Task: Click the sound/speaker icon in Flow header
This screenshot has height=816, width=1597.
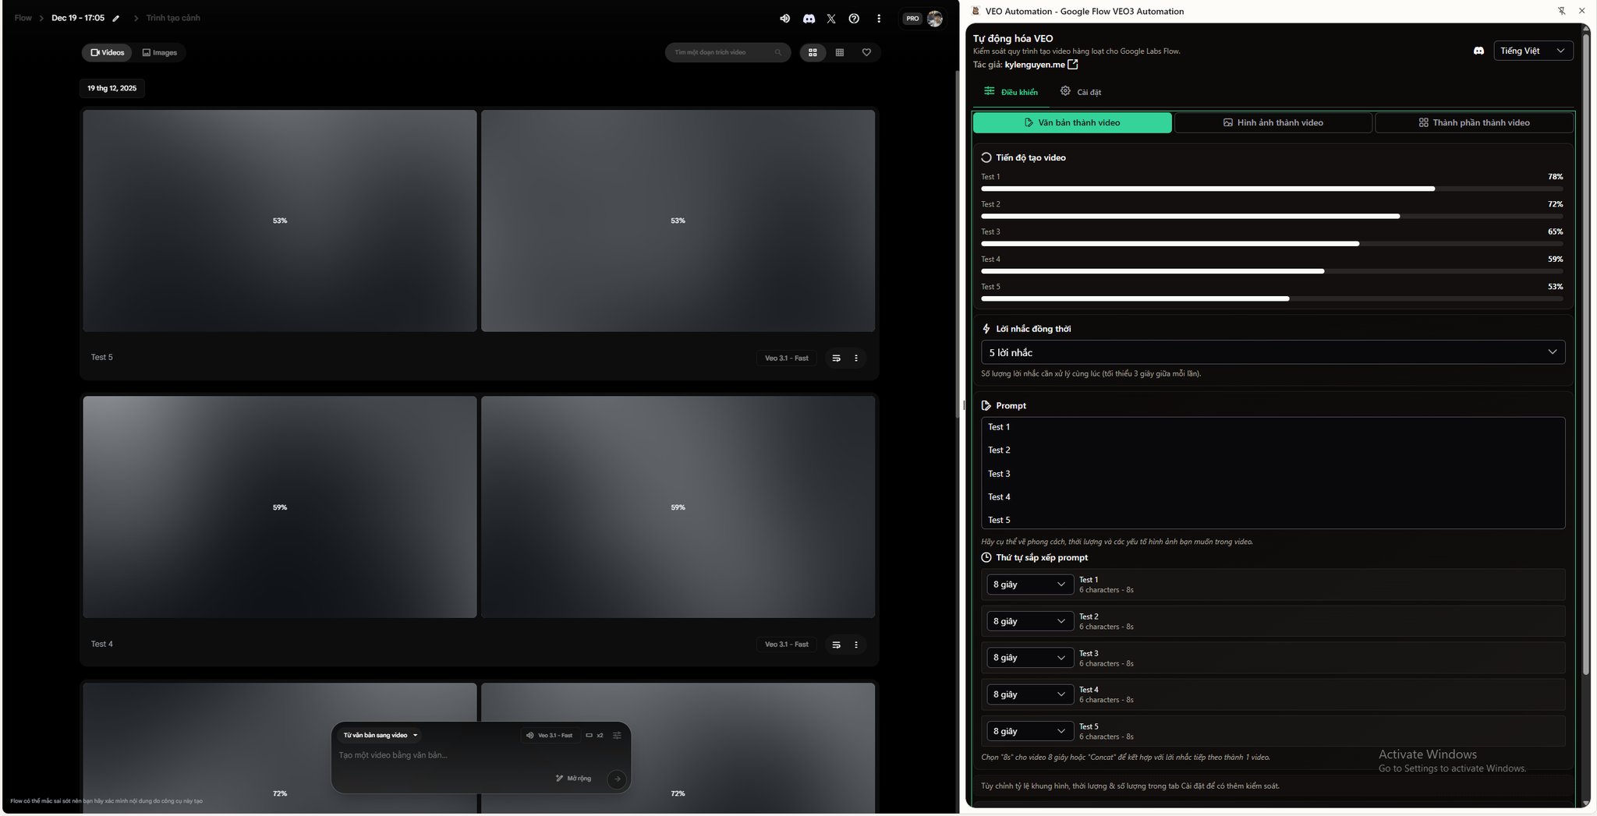Action: tap(784, 19)
